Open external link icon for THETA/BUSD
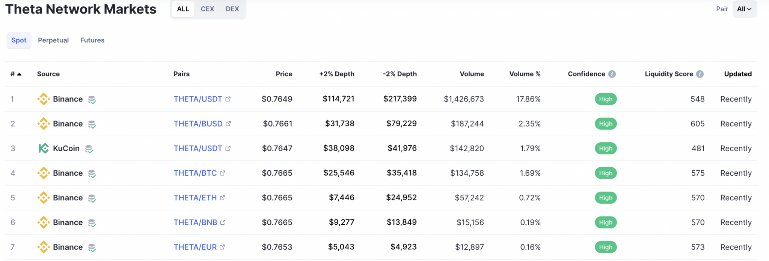This screenshot has height=261, width=769. pos(228,124)
